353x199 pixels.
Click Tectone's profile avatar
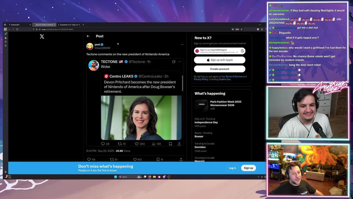94,65
